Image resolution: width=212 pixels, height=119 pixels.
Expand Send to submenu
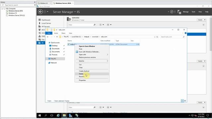(x=92, y=61)
